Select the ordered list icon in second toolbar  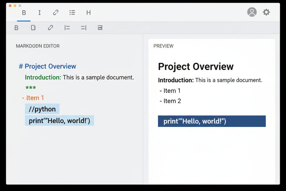click(67, 28)
